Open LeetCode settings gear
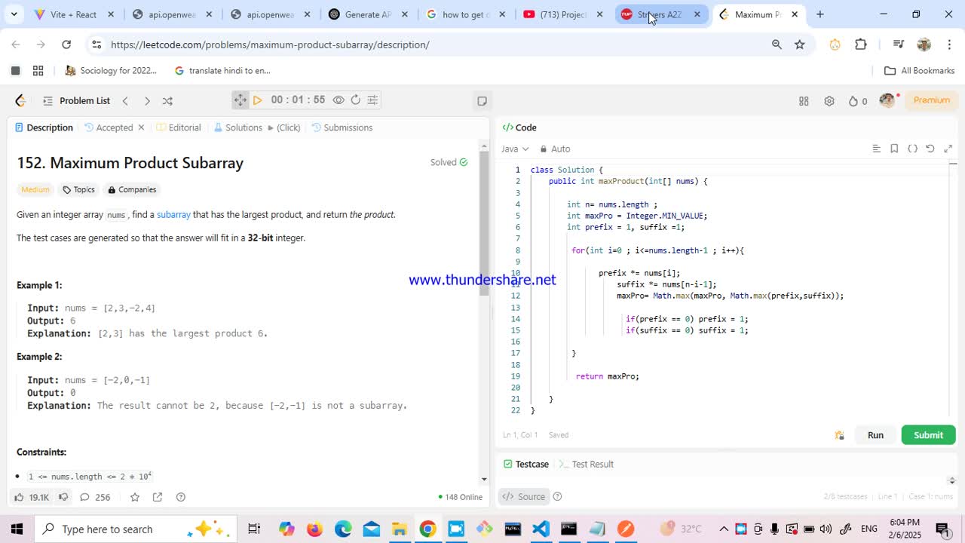 coord(829,100)
